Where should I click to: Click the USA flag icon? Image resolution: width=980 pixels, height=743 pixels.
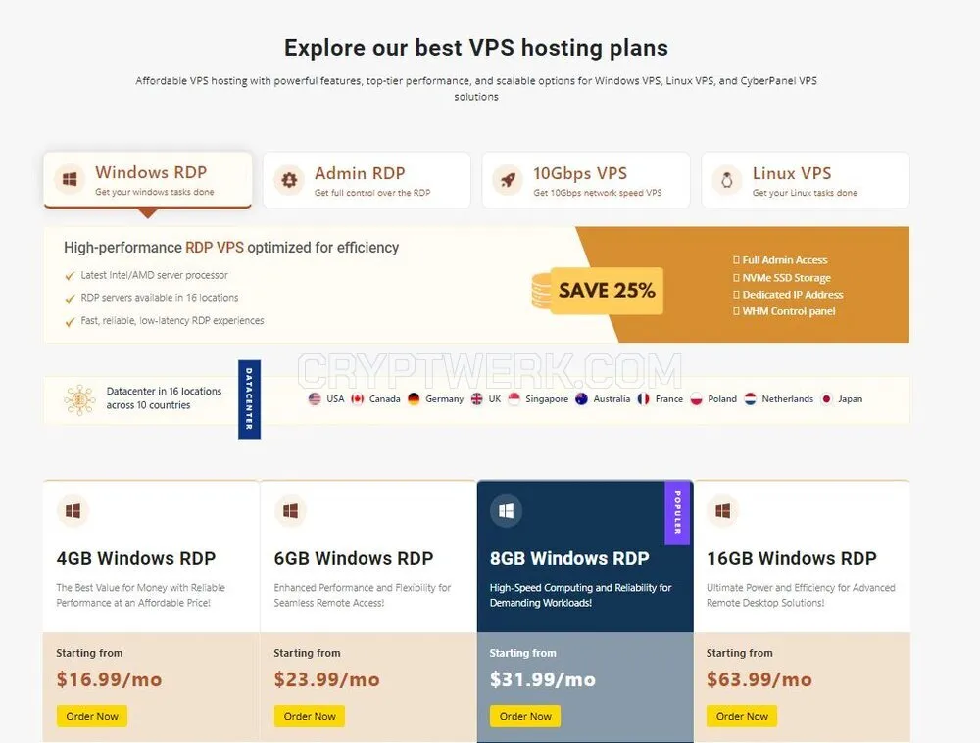tap(315, 399)
